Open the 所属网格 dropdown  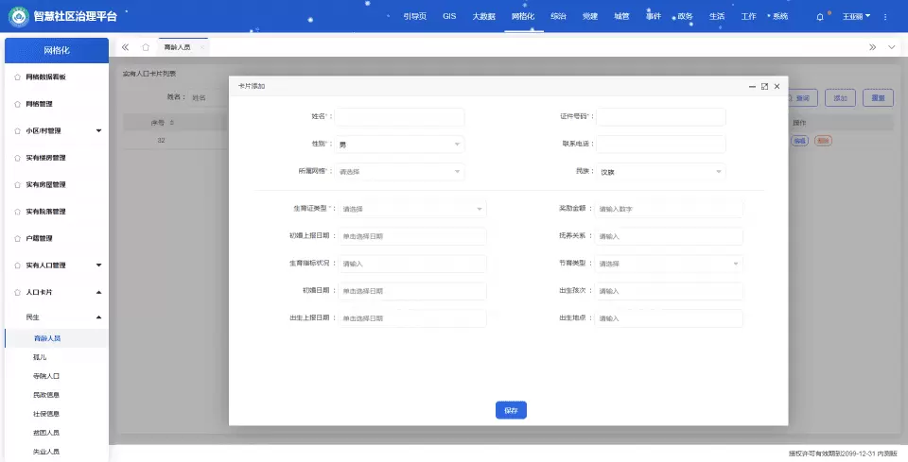point(399,172)
